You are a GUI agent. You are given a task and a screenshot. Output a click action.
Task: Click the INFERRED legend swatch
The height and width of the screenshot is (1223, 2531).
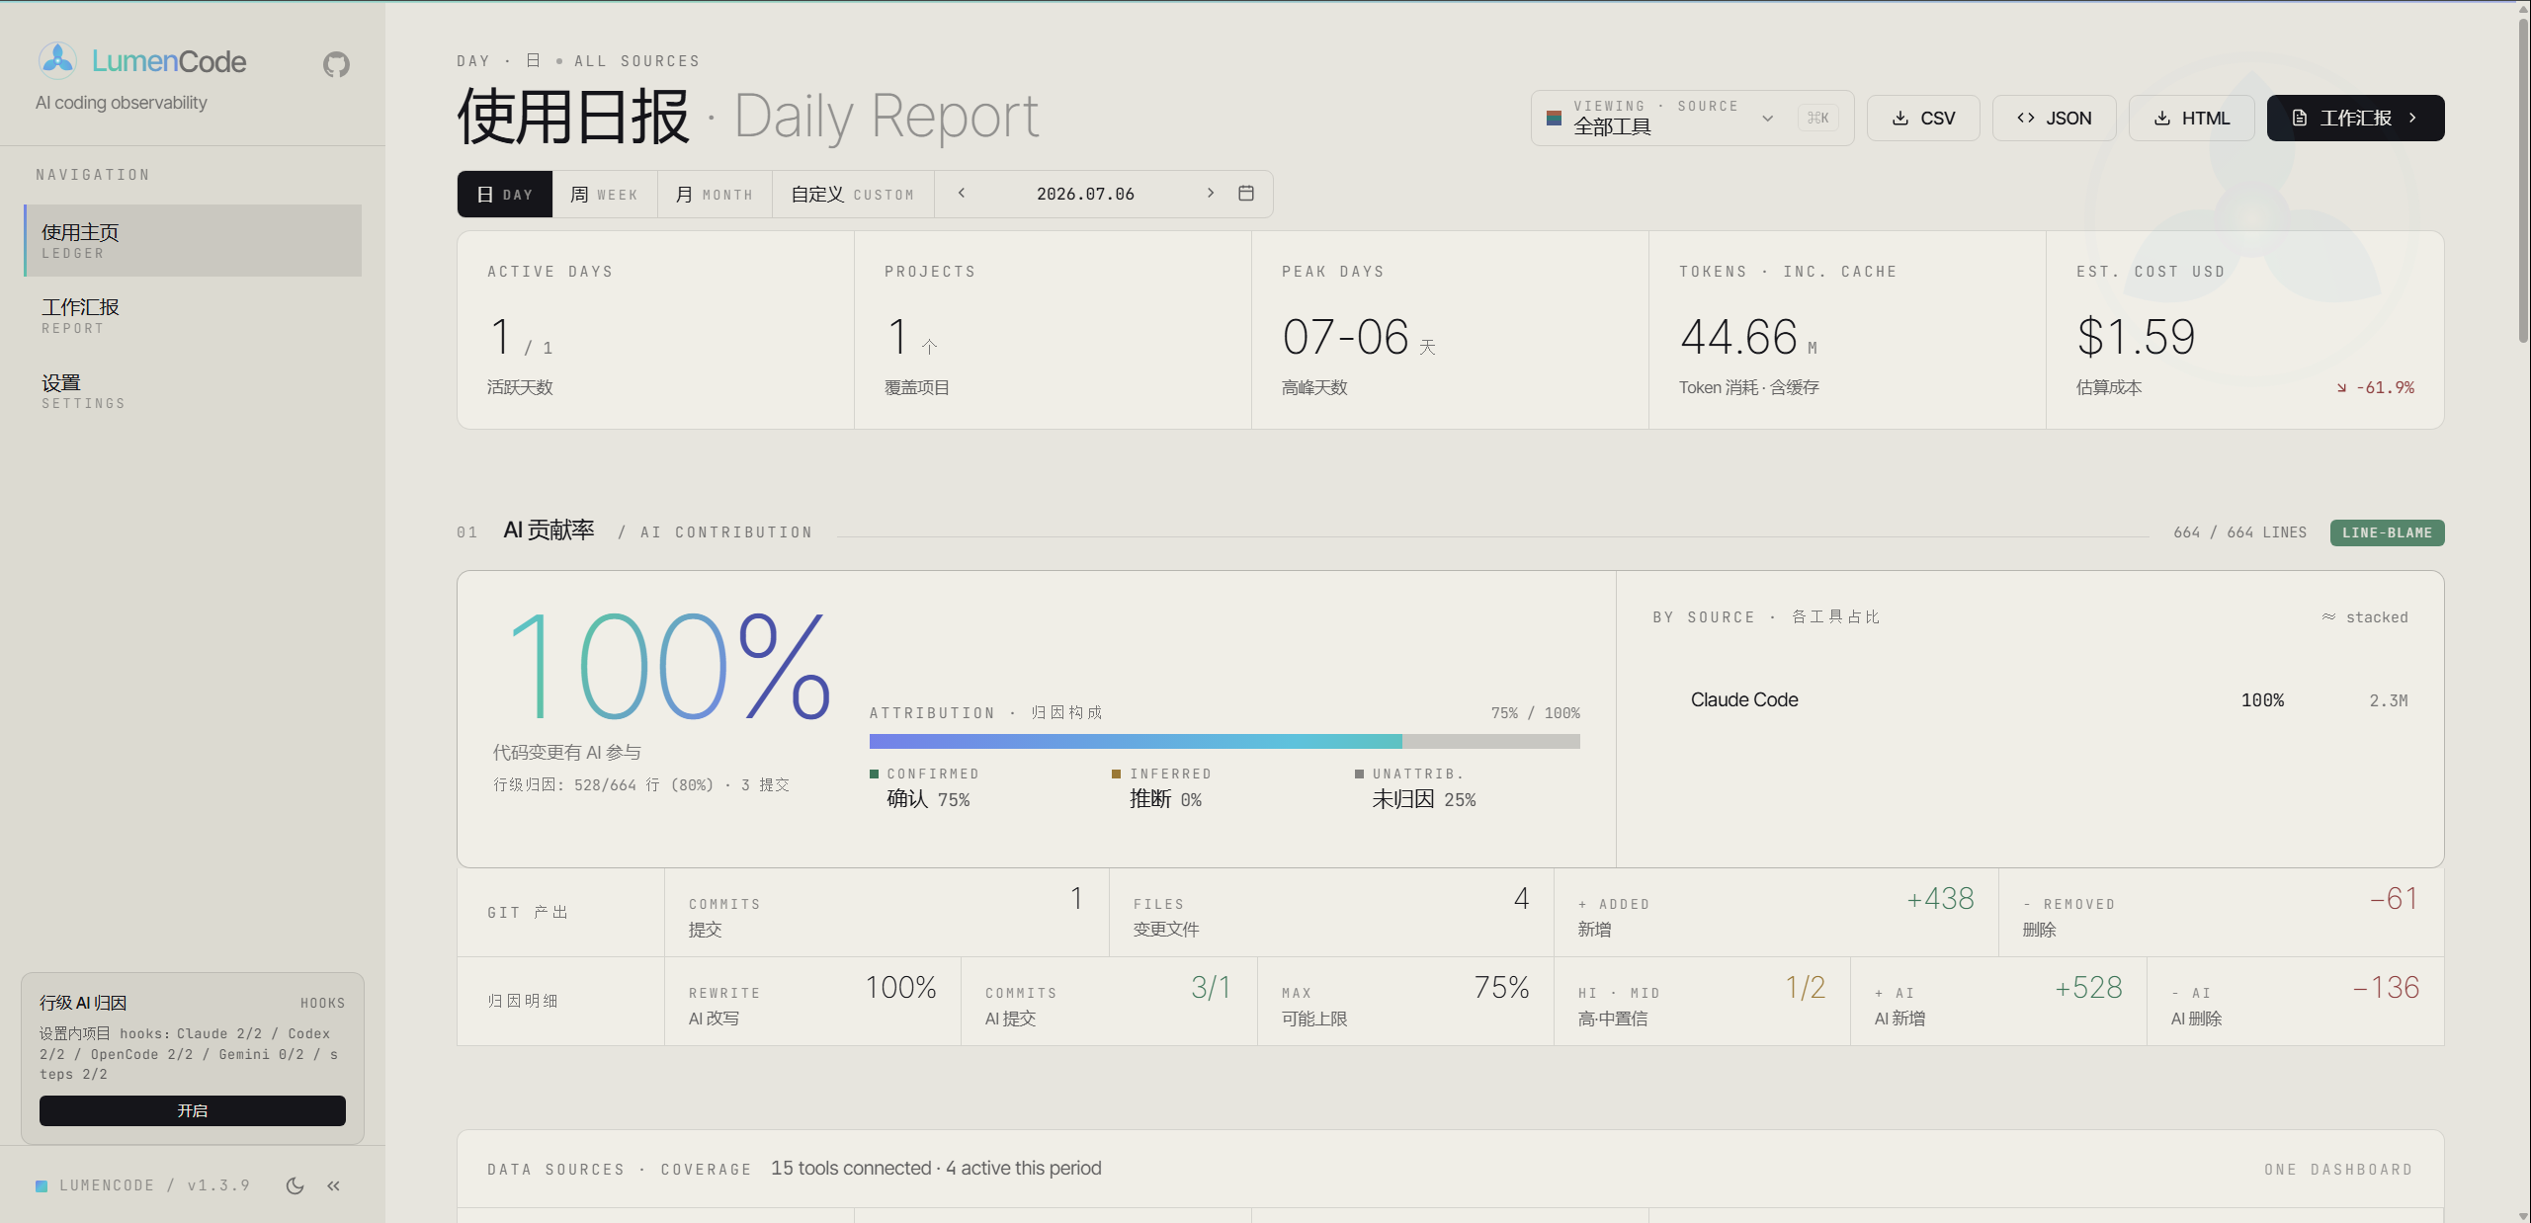[1116, 775]
